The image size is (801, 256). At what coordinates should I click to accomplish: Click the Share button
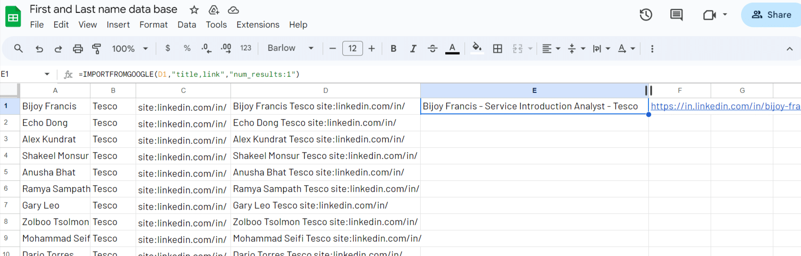pyautogui.click(x=771, y=15)
